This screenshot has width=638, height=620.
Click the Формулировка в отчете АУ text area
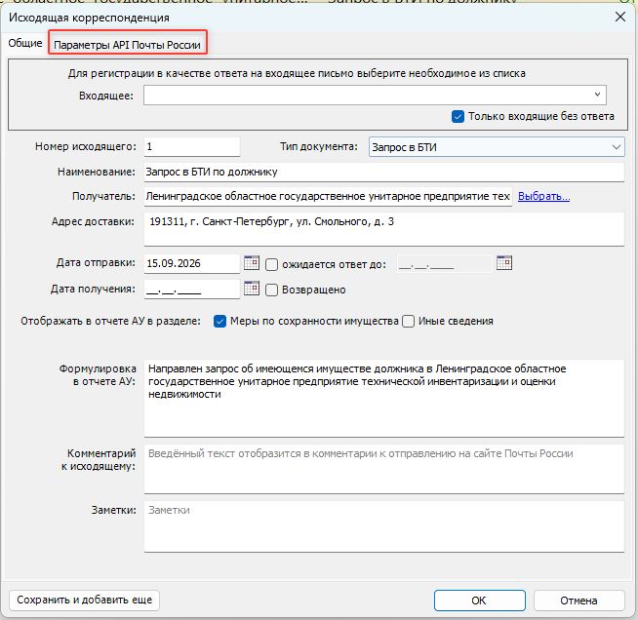click(383, 399)
